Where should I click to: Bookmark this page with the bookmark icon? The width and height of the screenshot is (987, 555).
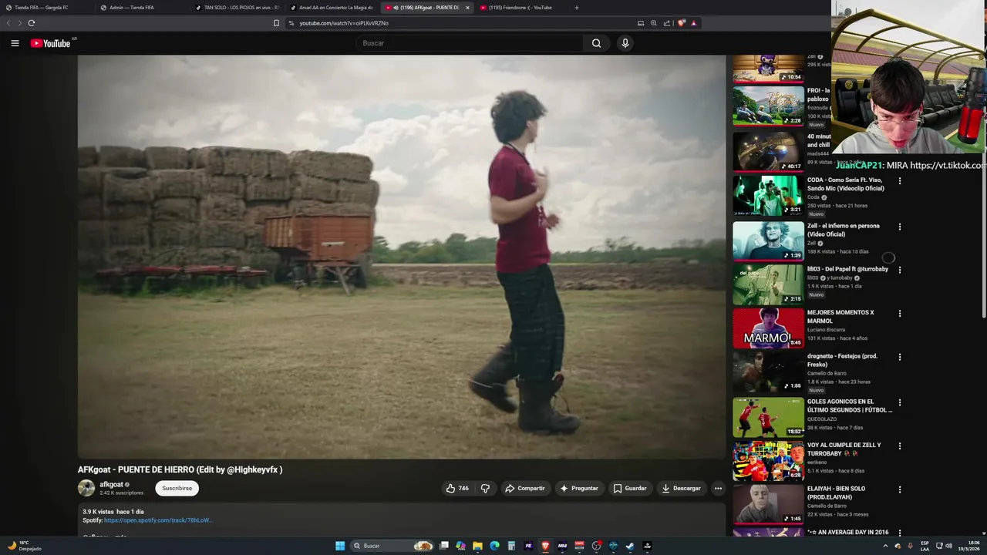click(276, 23)
